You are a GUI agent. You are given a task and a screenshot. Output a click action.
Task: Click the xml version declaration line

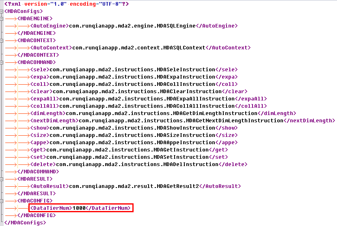pyautogui.click(x=67, y=4)
